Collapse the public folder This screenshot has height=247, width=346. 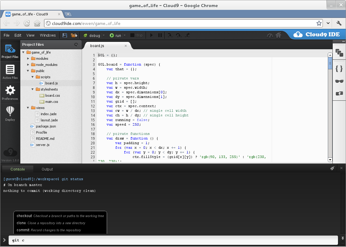pyautogui.click(x=28, y=71)
